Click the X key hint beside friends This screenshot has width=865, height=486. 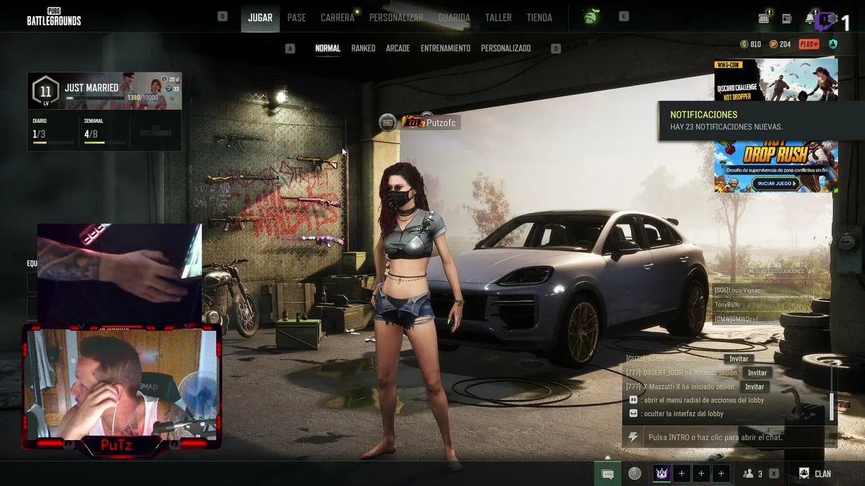point(774,474)
